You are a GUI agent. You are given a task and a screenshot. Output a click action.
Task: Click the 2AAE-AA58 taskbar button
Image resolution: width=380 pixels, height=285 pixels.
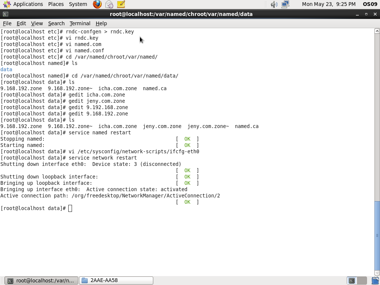(x=116, y=281)
